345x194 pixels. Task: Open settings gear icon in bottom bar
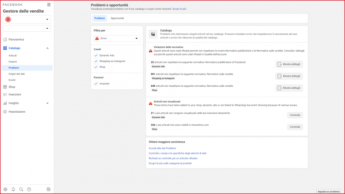5,189
